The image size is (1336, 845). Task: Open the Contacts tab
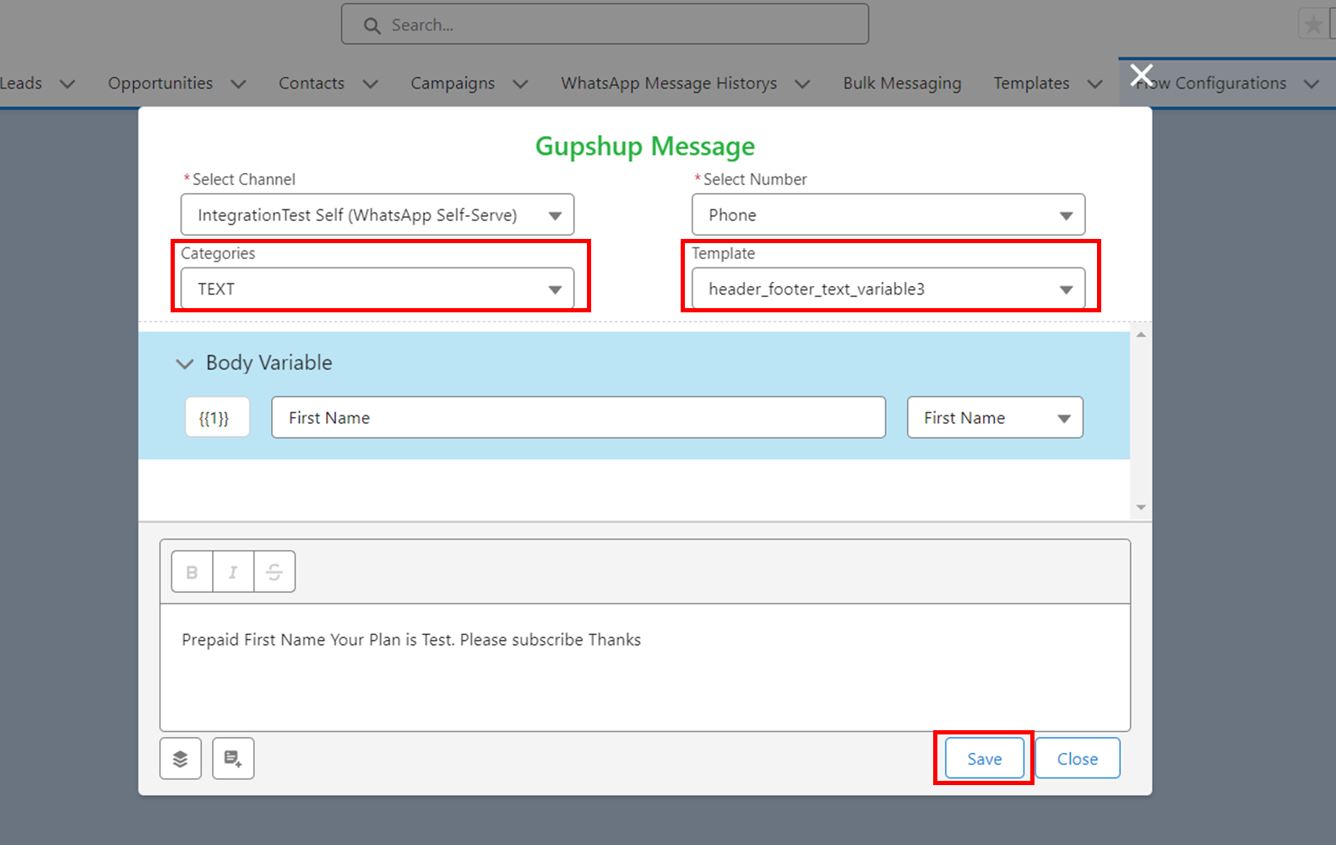(x=312, y=83)
